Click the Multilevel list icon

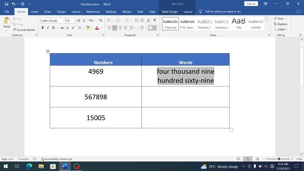127,20
